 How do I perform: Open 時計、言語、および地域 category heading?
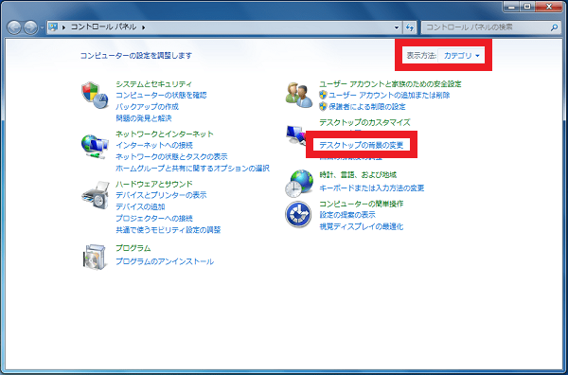[x=358, y=175]
